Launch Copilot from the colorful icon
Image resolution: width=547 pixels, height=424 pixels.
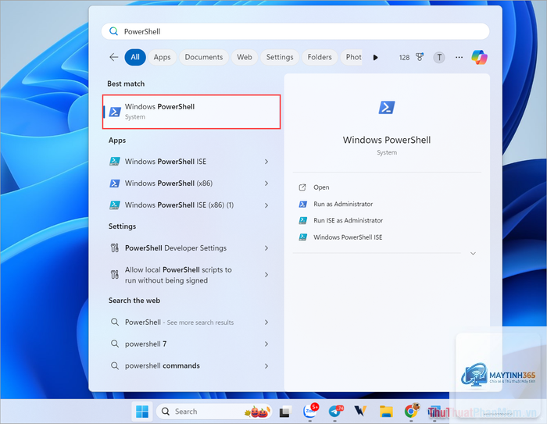point(479,57)
